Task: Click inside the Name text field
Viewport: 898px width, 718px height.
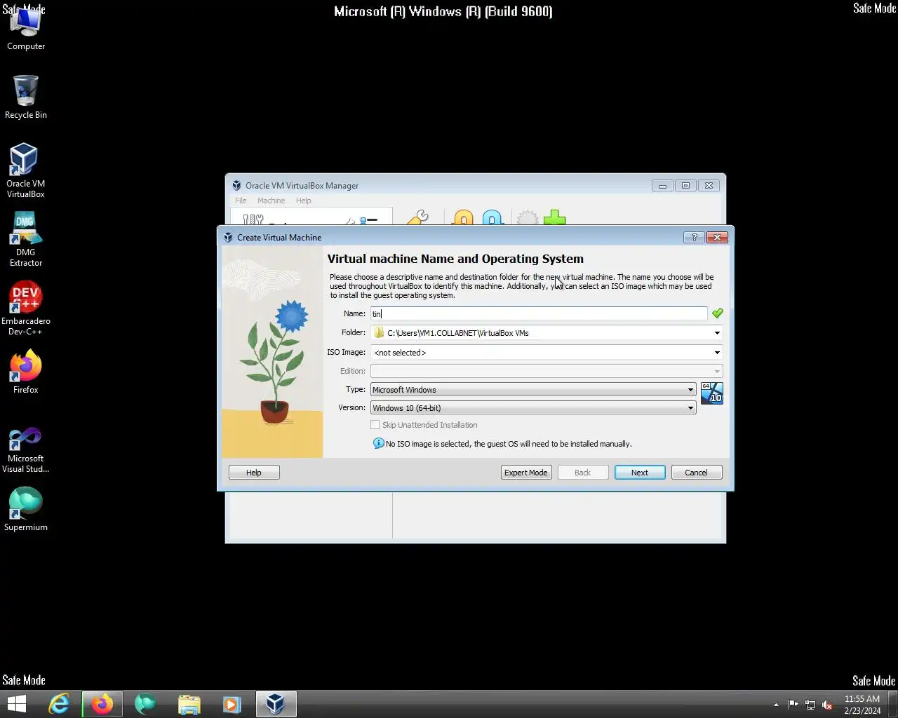Action: [539, 313]
